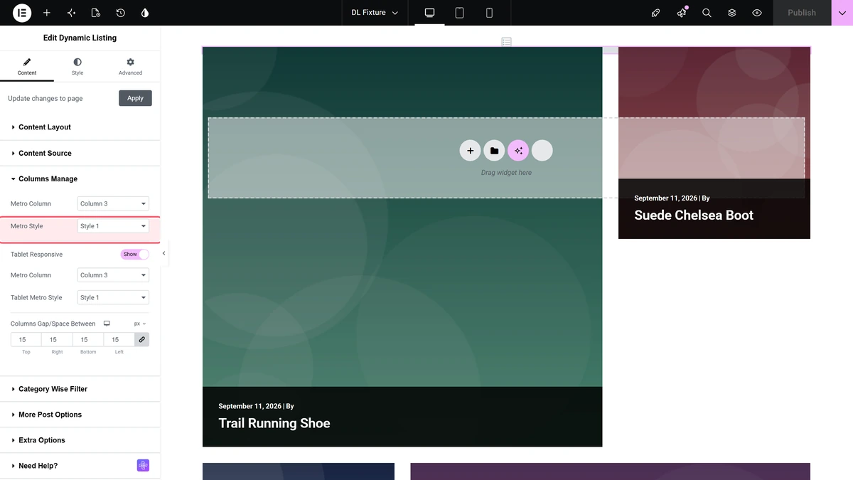853x480 pixels.
Task: Expand publish options arrow next to Publish
Action: click(842, 13)
